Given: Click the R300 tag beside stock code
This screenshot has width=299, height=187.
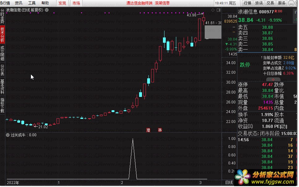Looking at the screenshot, I should point(278,11).
